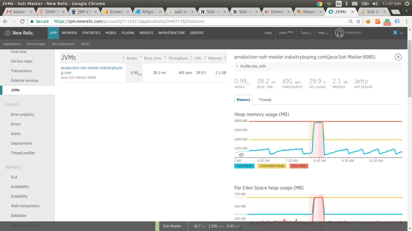Open Key transactions in the sub-navigation
The height and width of the screenshot is (231, 412).
point(63,44)
